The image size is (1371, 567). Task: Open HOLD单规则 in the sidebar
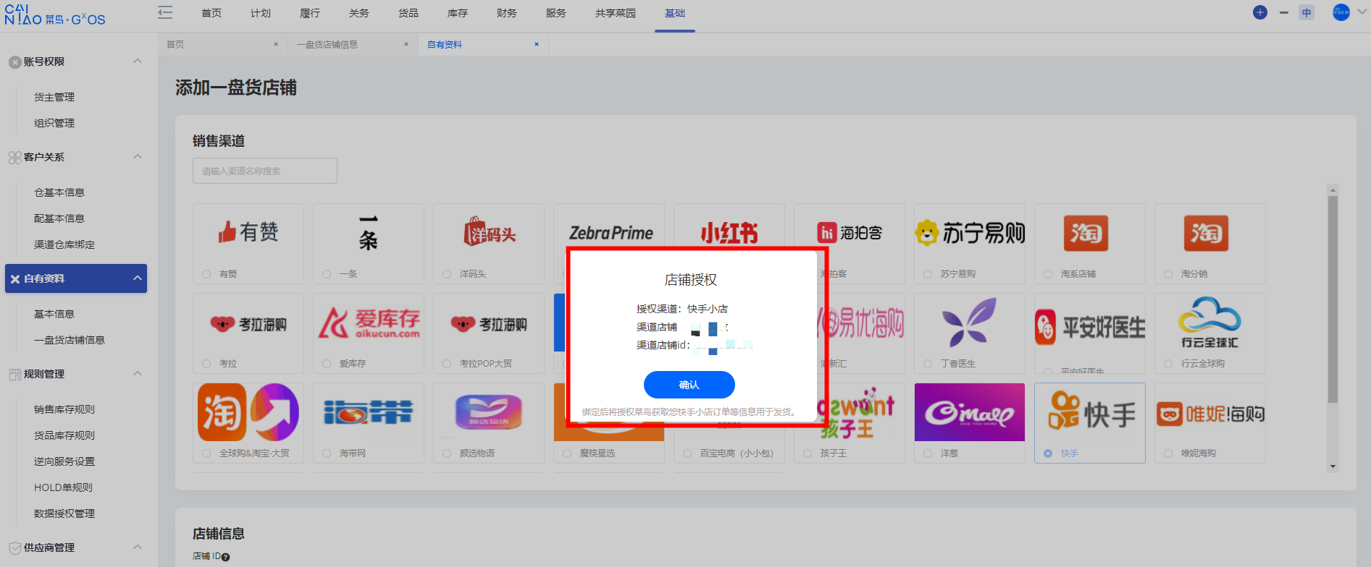[x=63, y=487]
